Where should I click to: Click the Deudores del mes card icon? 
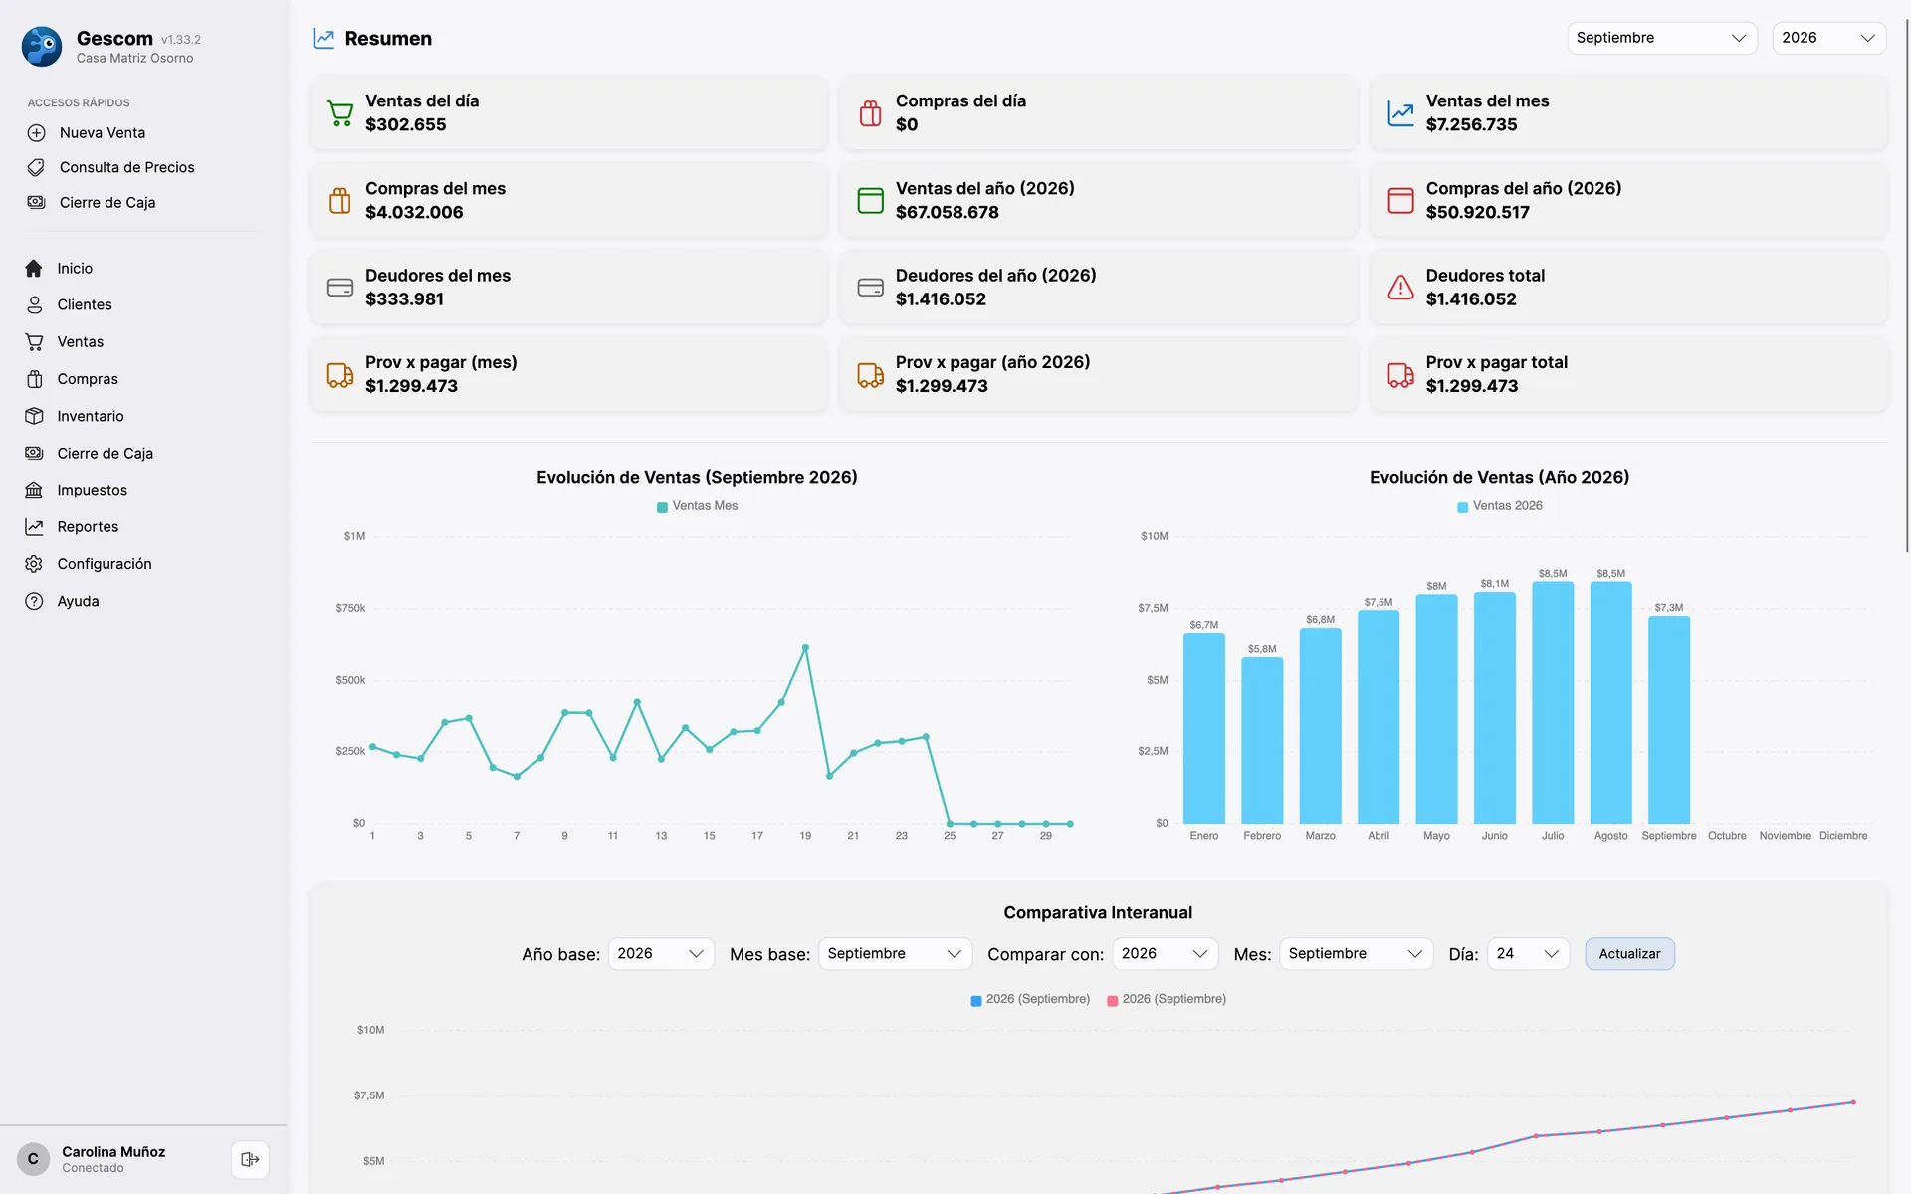point(340,288)
